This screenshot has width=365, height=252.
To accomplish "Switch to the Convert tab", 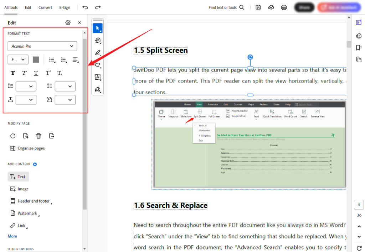I will coord(45,7).
